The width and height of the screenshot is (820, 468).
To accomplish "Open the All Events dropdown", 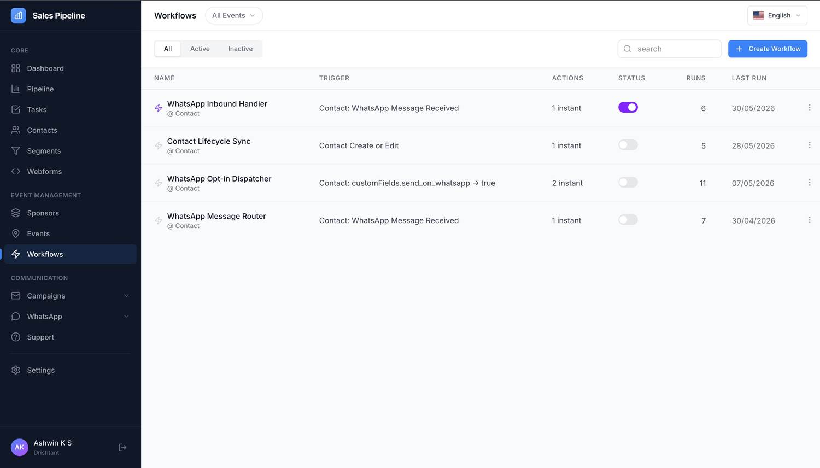I will pyautogui.click(x=234, y=15).
